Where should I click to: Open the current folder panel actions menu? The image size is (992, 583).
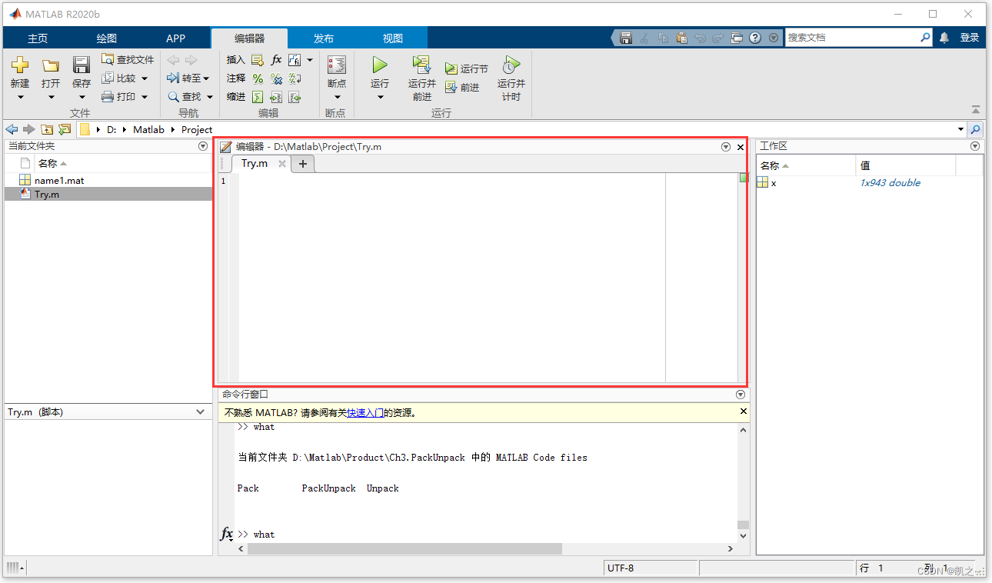click(x=203, y=146)
